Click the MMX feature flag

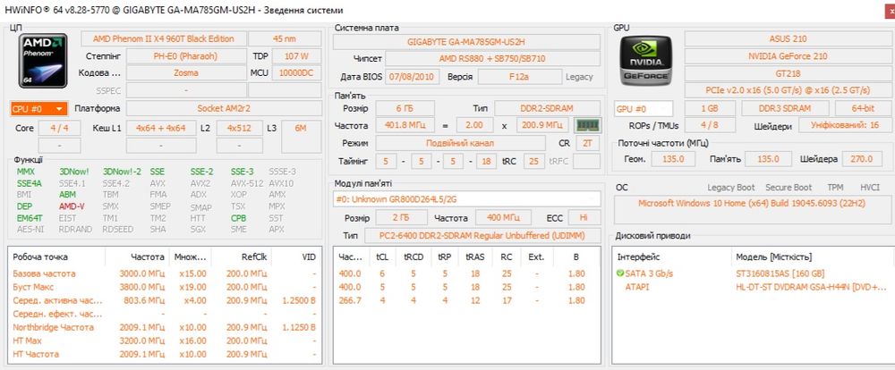coord(26,172)
